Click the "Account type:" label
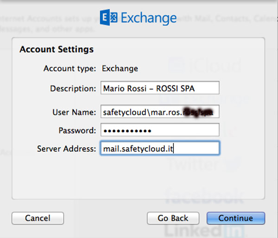 click(x=69, y=69)
